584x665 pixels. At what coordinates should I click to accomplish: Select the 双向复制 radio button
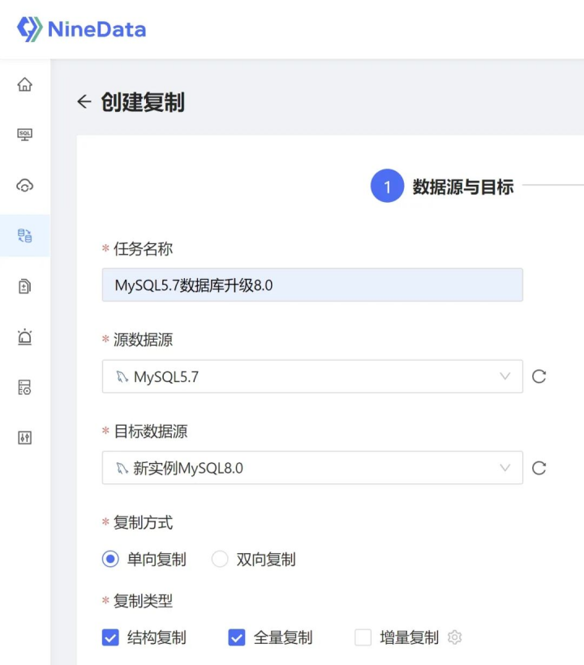(219, 559)
